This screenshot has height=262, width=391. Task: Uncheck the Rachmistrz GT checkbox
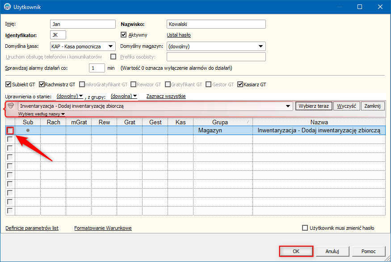42,85
